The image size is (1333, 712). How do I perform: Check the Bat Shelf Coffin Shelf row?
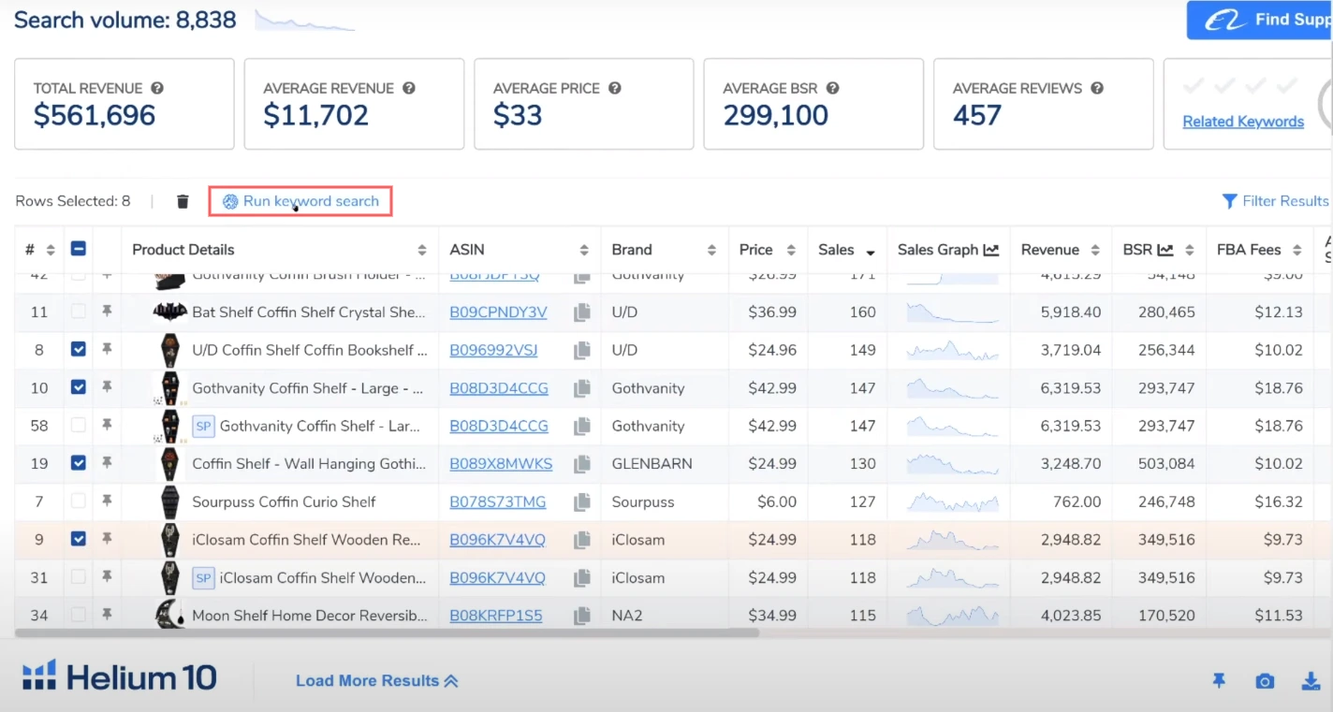[x=79, y=312]
